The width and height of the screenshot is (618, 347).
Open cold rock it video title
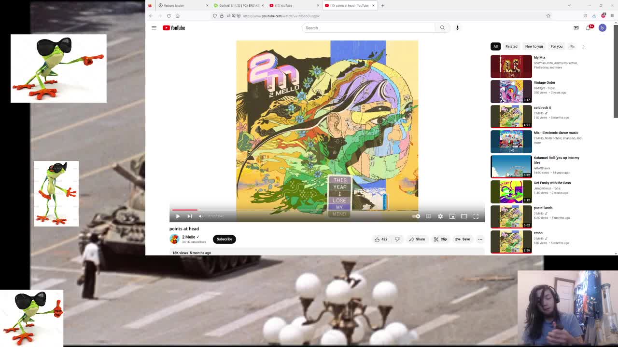point(542,108)
